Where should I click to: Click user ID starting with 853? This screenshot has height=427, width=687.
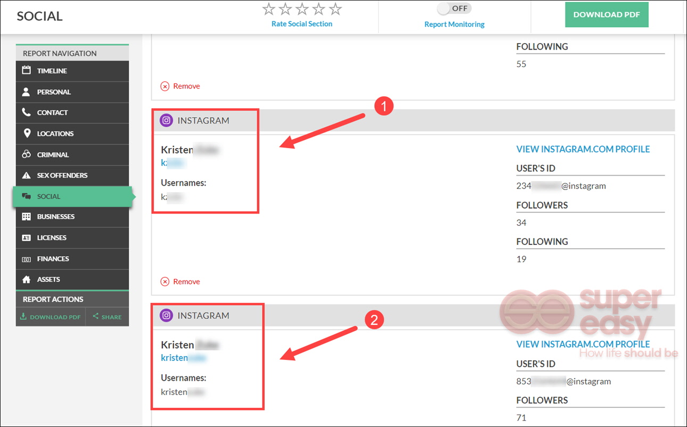(563, 381)
